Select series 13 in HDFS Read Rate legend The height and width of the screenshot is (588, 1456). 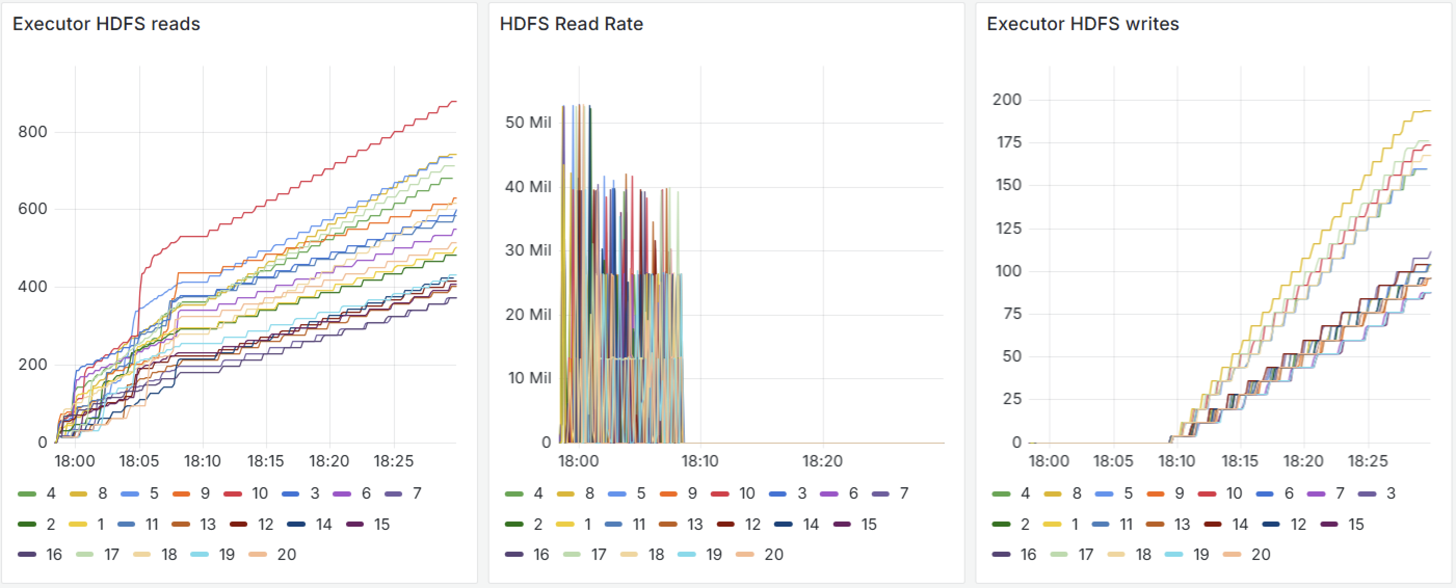pyautogui.click(x=695, y=525)
